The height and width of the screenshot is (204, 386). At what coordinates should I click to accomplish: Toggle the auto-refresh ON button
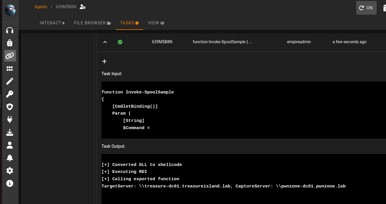pos(366,8)
